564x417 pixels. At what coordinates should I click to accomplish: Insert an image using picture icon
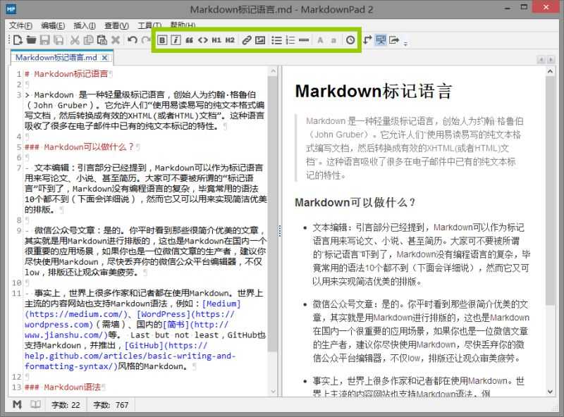pyautogui.click(x=260, y=40)
